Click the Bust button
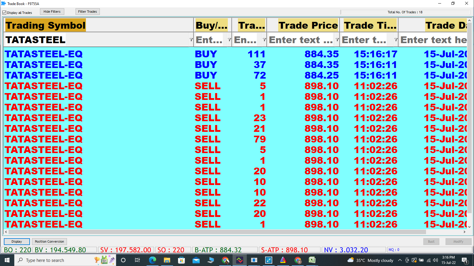The width and height of the screenshot is (474, 266). point(431,241)
